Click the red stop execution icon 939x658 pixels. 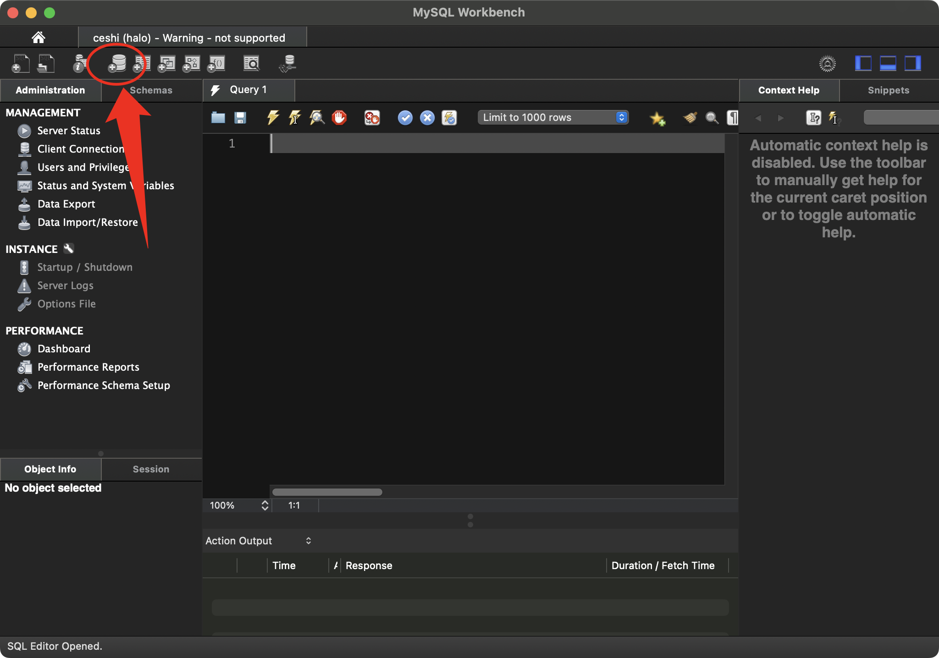click(339, 118)
